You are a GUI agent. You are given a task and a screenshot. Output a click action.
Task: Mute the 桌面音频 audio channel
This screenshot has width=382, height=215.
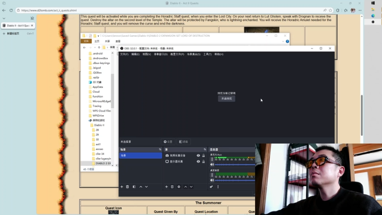tap(212, 181)
